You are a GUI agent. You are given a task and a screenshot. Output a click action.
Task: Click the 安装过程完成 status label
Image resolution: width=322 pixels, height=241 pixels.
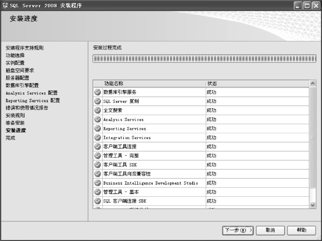pyautogui.click(x=107, y=48)
